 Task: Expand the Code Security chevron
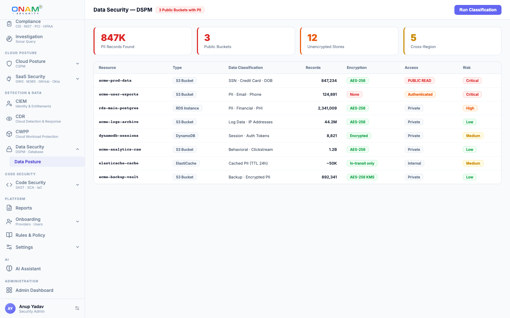(x=78, y=185)
